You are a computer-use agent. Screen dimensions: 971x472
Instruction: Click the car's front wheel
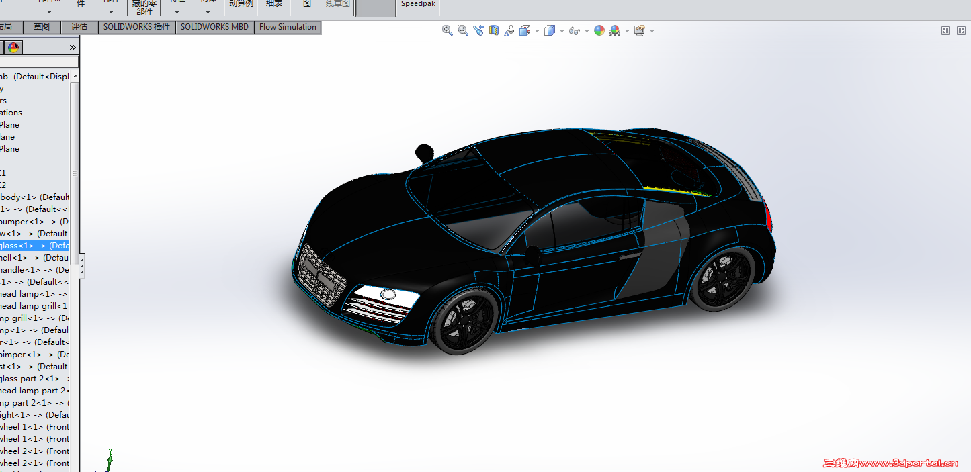pos(465,323)
